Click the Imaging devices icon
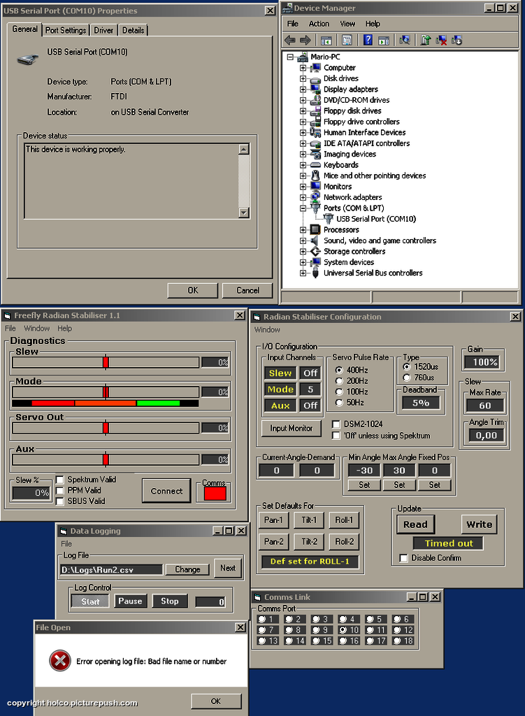Screen dimensions: 525x716 pos(315,154)
